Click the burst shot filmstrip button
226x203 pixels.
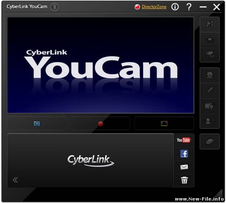click(x=164, y=123)
